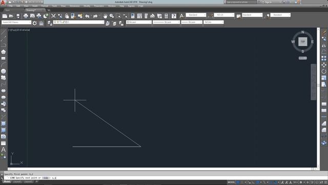Open the table style Standard dropdown
The height and width of the screenshot is (185, 328).
252,15
